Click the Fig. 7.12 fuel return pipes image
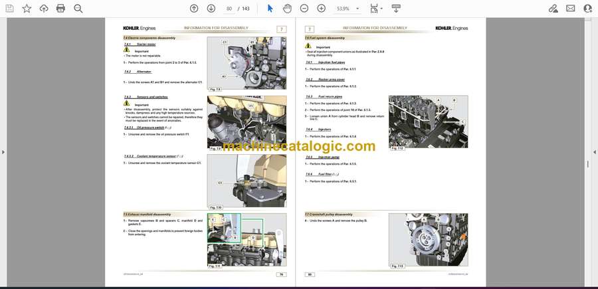The width and height of the screenshot is (598, 289). pyautogui.click(x=429, y=122)
